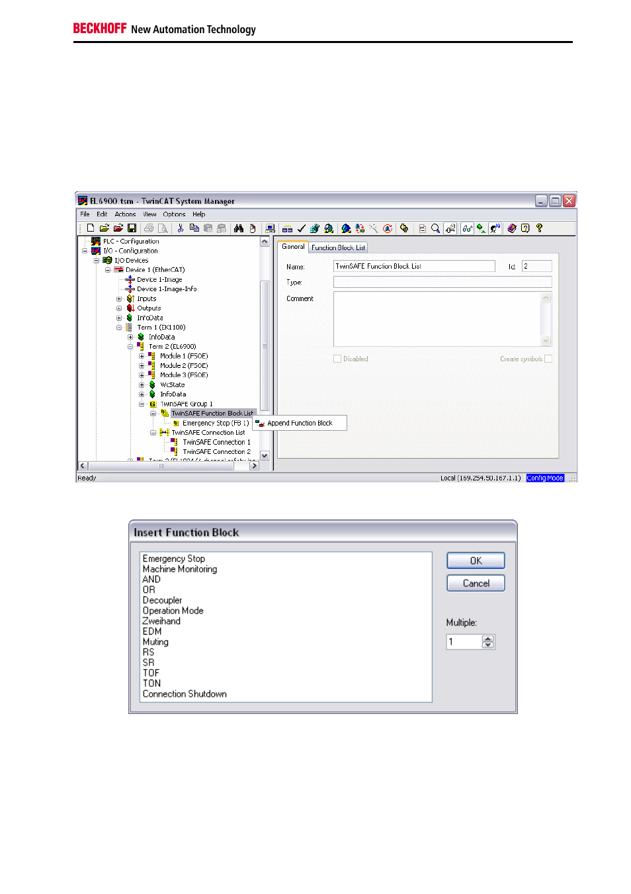
Task: Click the Emergency Stop (FB 1) block icon
Action: [176, 424]
